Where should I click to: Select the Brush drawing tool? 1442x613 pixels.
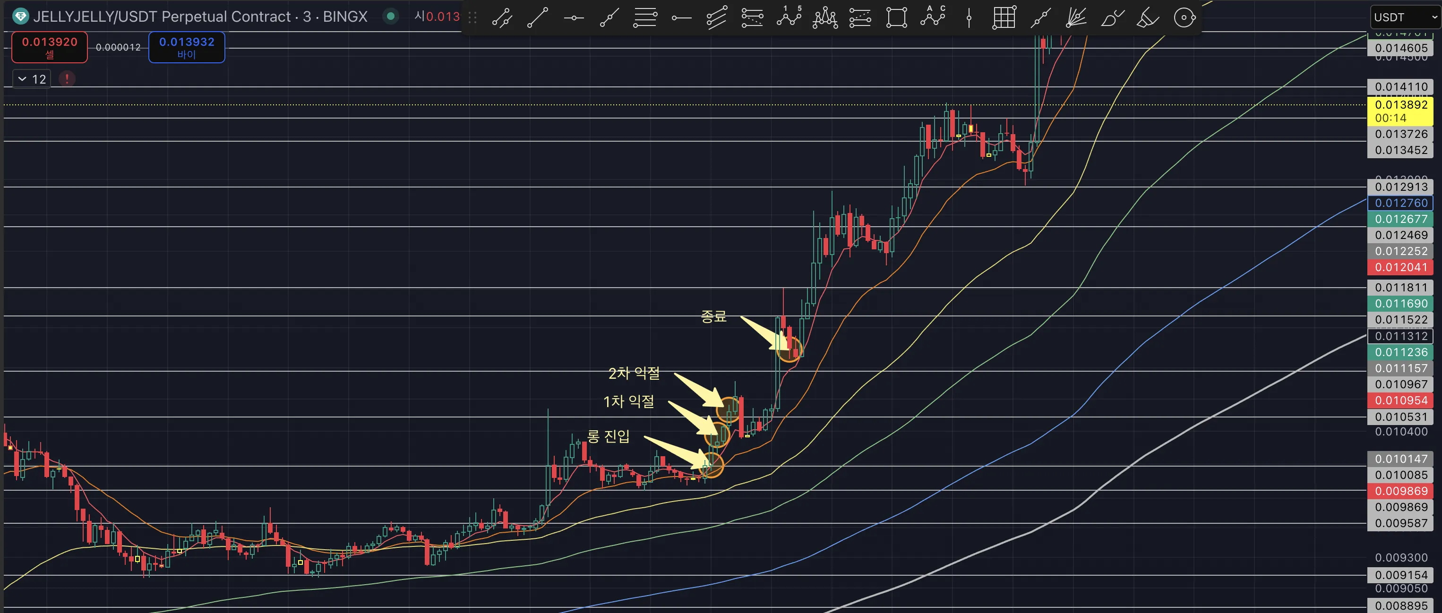(x=1112, y=17)
